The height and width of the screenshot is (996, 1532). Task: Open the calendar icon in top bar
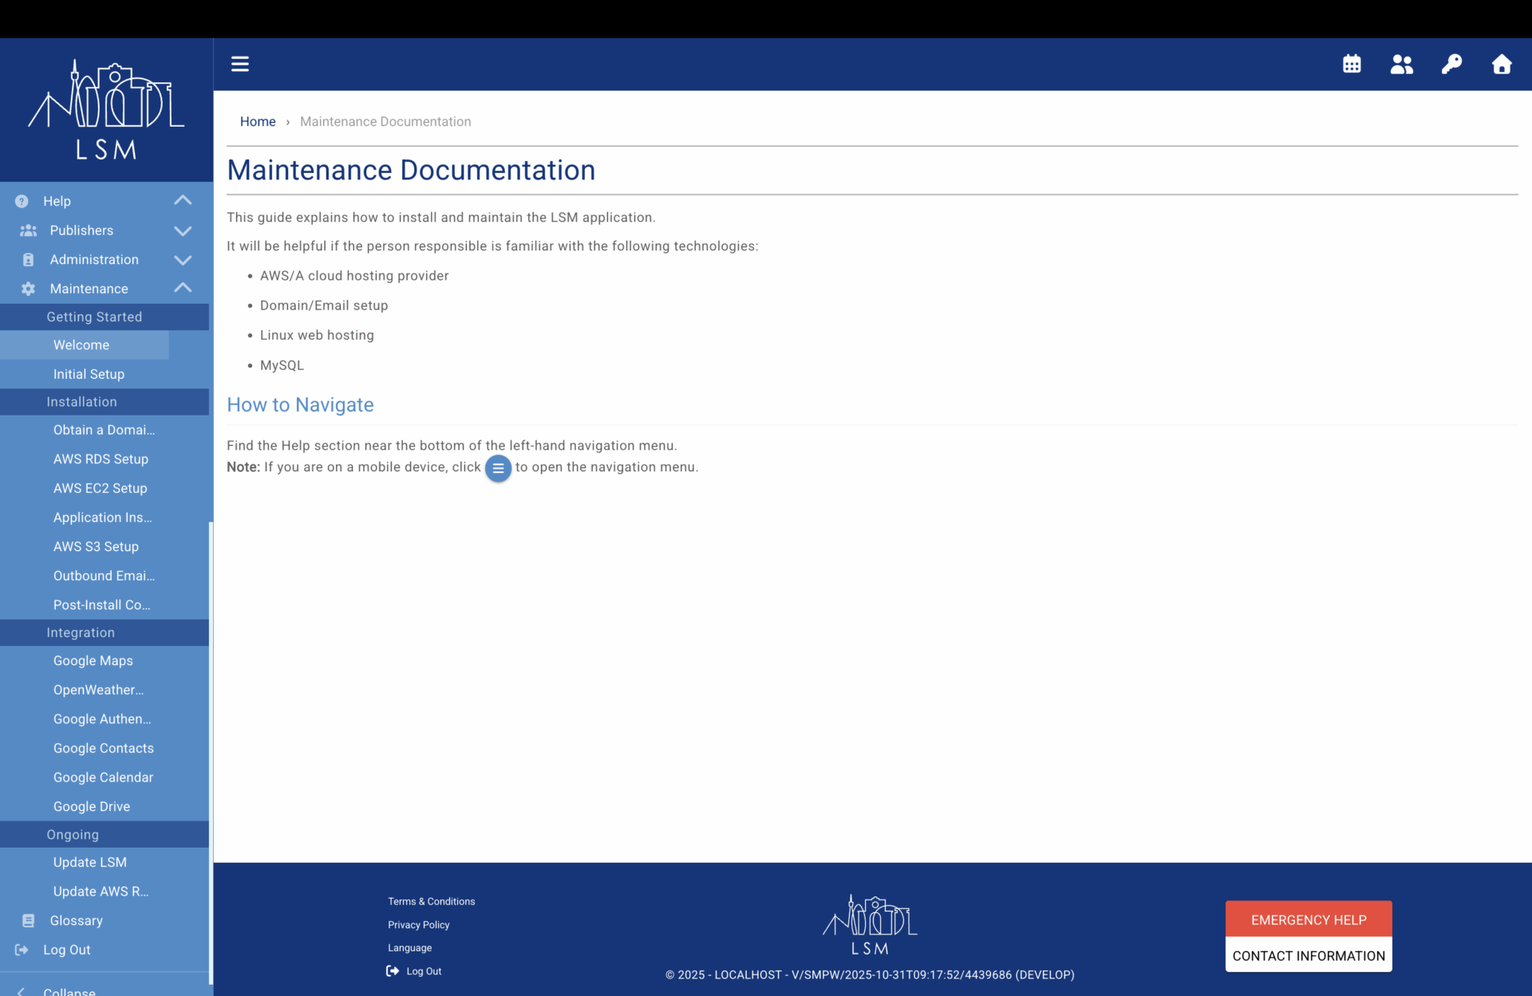pyautogui.click(x=1352, y=64)
